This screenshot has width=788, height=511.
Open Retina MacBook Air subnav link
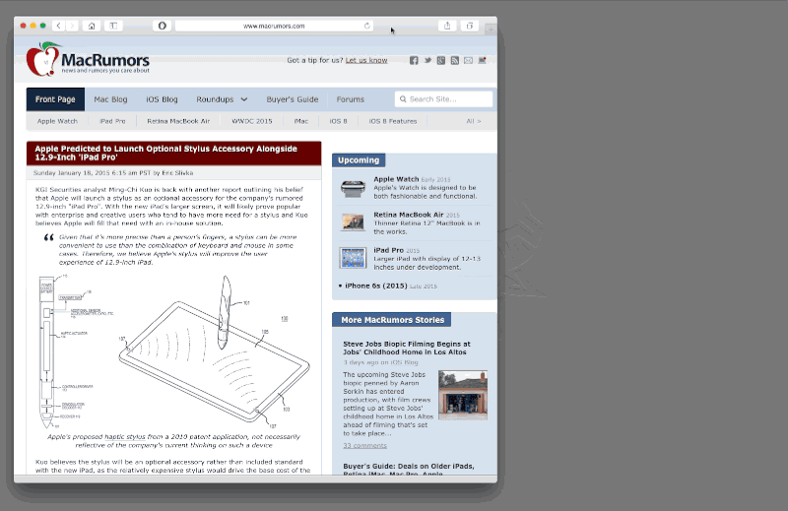click(178, 121)
